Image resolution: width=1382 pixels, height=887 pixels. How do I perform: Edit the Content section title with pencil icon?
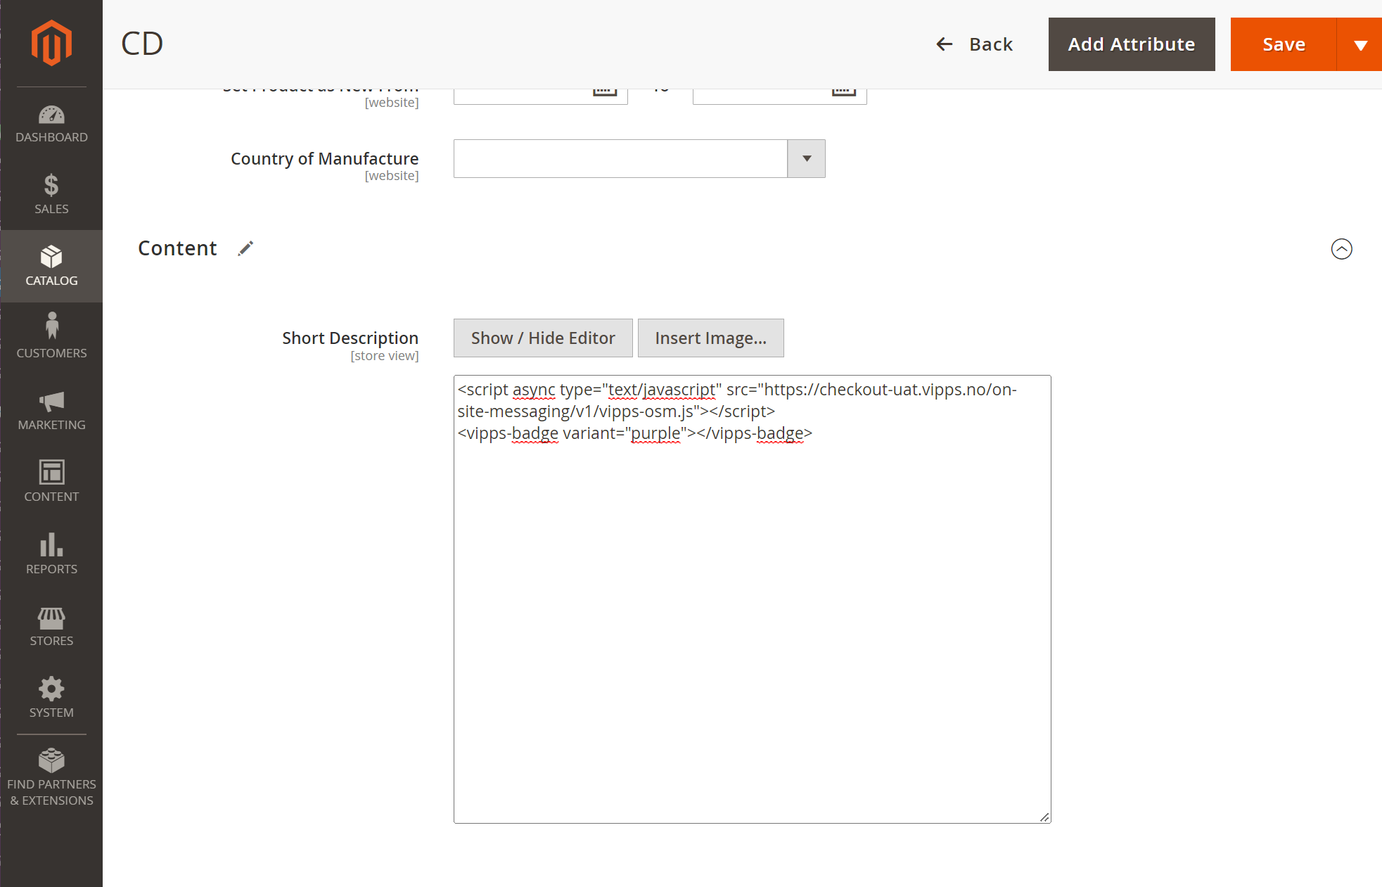(x=245, y=248)
